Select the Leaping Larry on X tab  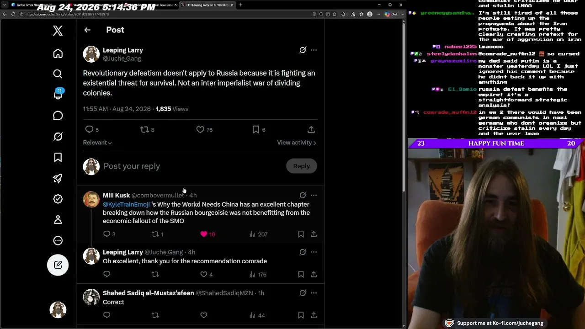(x=207, y=5)
